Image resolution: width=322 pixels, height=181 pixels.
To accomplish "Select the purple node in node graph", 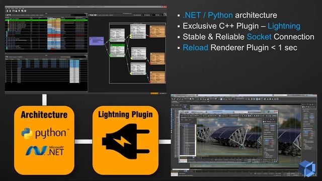I will [x=97, y=41].
